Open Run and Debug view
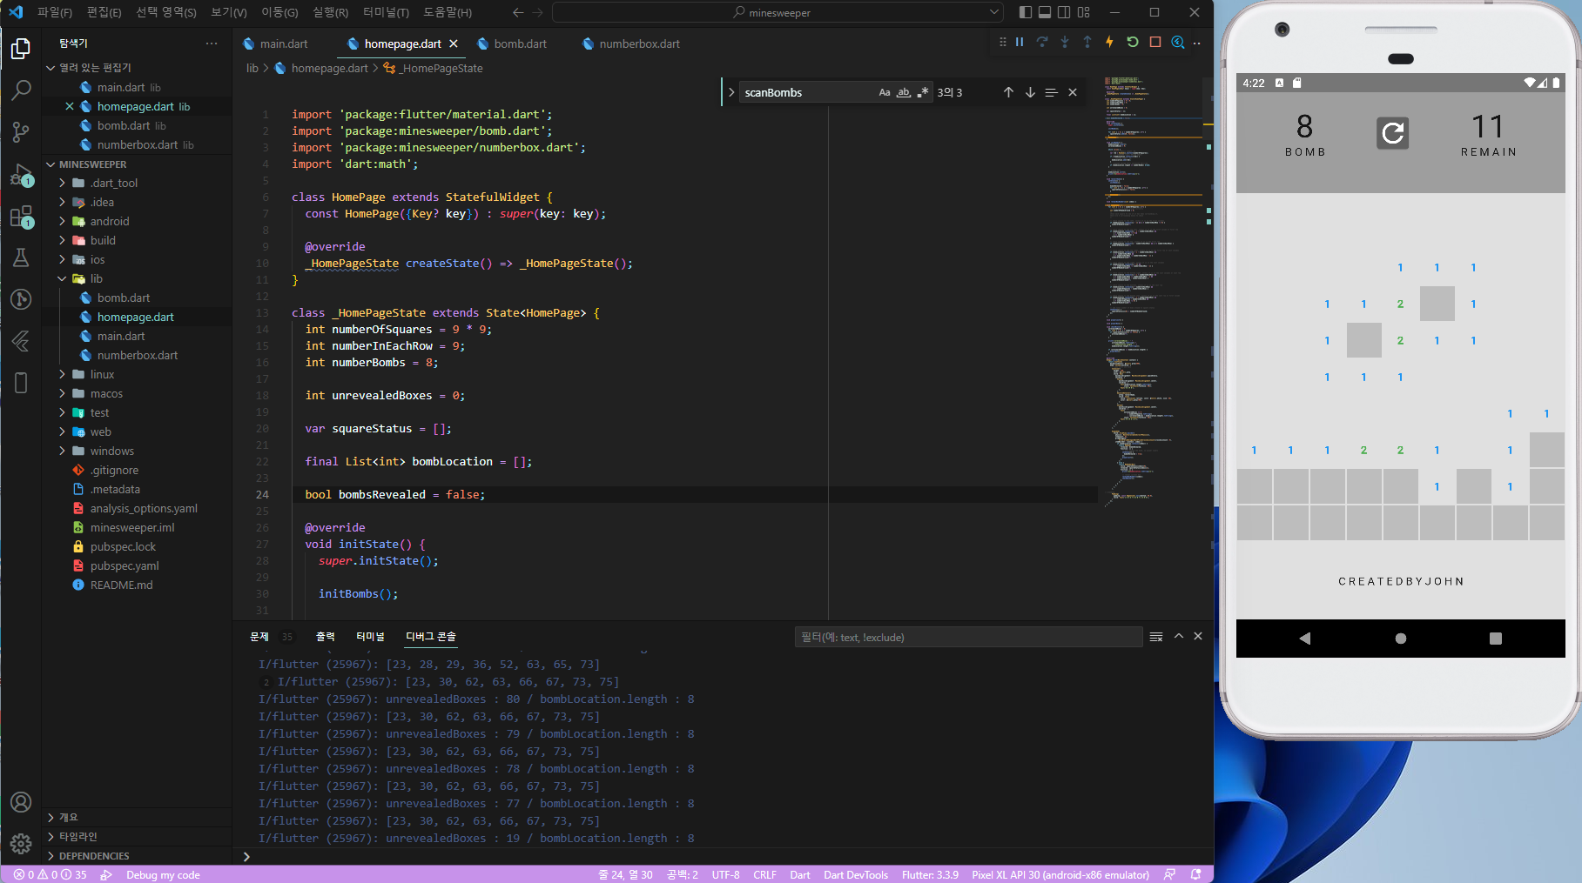Viewport: 1582px width, 883px height. [21, 175]
